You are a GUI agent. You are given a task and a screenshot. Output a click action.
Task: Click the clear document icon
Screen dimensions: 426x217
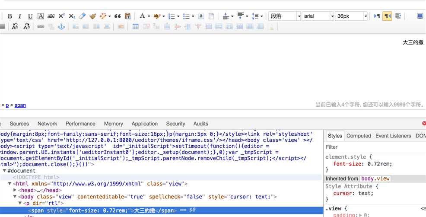coord(211,16)
